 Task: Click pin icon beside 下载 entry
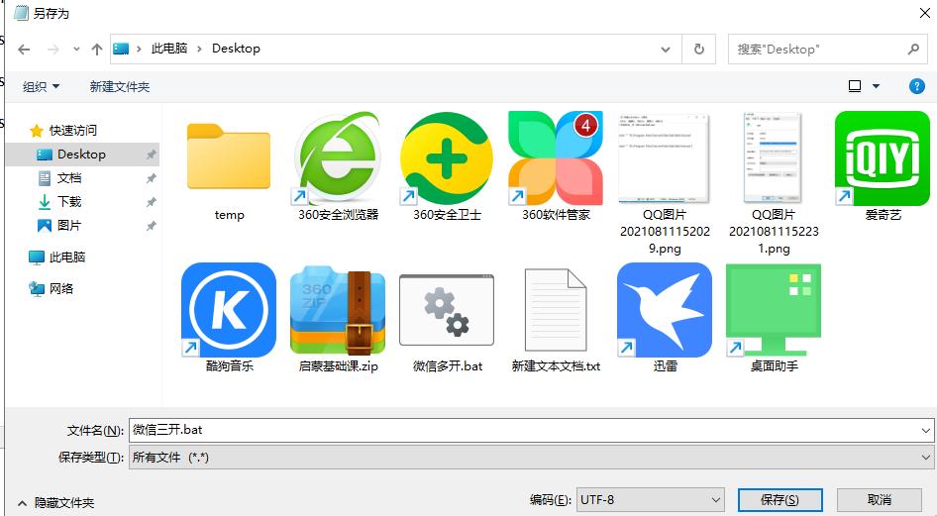coord(152,202)
